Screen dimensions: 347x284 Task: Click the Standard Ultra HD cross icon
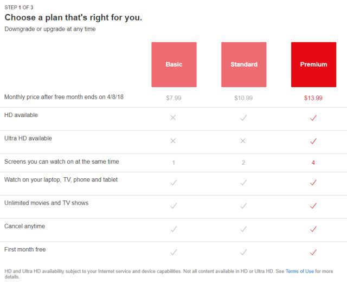tap(243, 141)
